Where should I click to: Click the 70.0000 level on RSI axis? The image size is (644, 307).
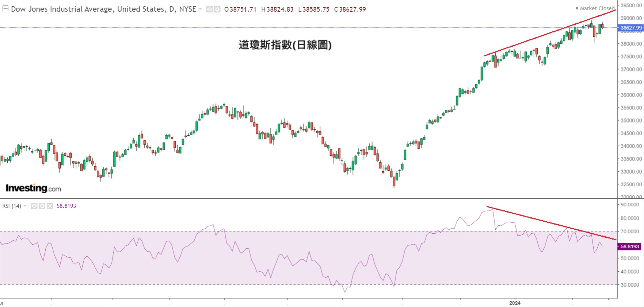(x=630, y=232)
